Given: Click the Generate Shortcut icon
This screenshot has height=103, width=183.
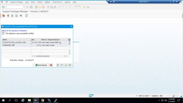Looking at the screenshot, I should (79, 7).
